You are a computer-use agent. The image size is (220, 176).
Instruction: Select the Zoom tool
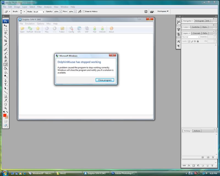point(5,108)
